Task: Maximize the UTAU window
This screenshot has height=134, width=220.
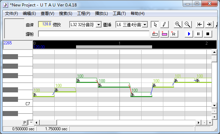Action: [197, 3]
